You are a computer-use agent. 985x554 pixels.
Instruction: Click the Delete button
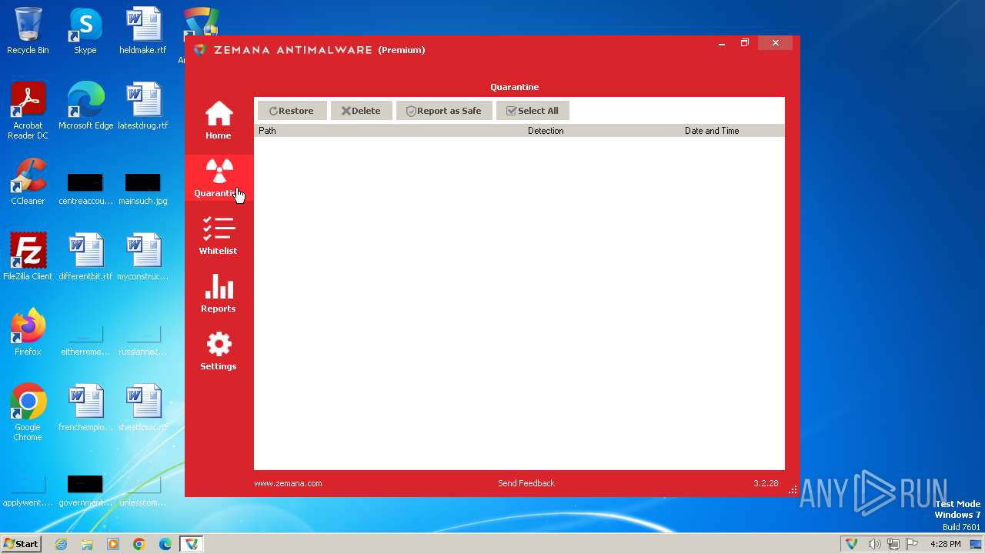click(361, 111)
